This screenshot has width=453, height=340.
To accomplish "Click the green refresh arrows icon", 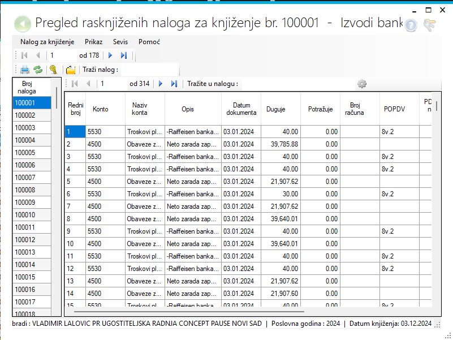I will tap(38, 70).
